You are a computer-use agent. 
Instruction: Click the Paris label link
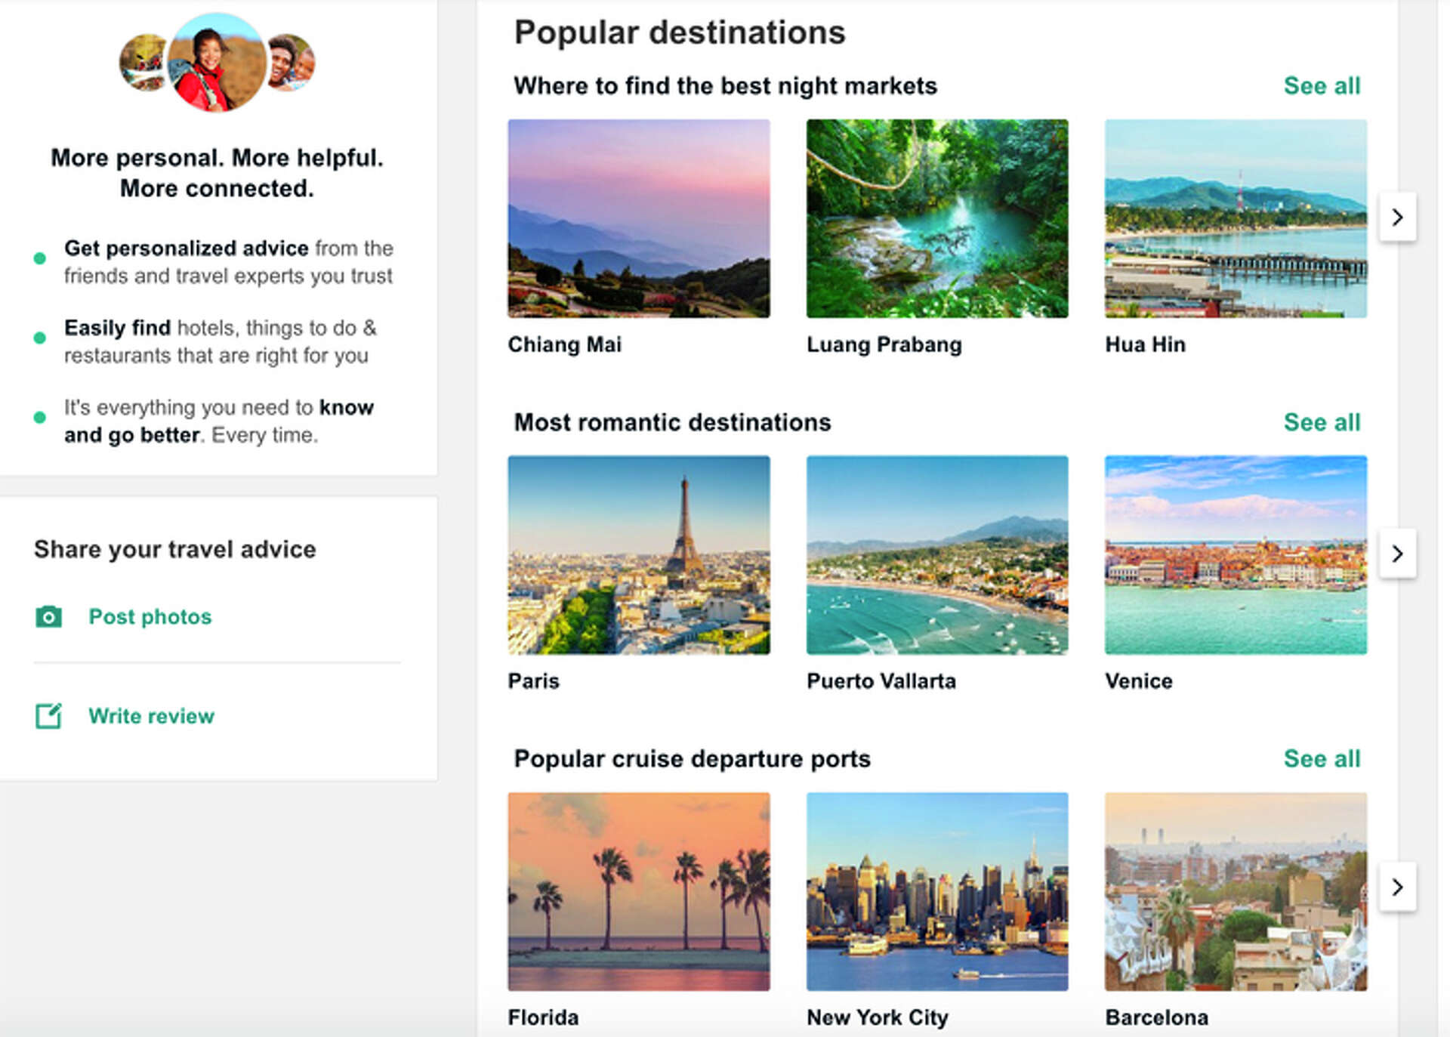click(533, 681)
